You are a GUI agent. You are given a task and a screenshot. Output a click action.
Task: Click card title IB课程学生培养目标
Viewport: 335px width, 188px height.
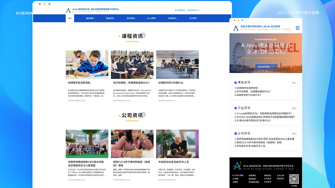[79, 83]
